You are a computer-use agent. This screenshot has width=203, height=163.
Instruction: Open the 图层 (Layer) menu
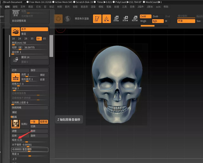coord(31,7)
